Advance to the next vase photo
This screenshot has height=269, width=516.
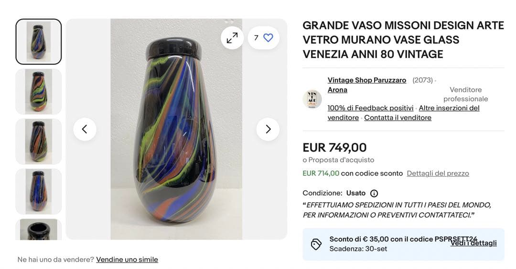pos(268,129)
